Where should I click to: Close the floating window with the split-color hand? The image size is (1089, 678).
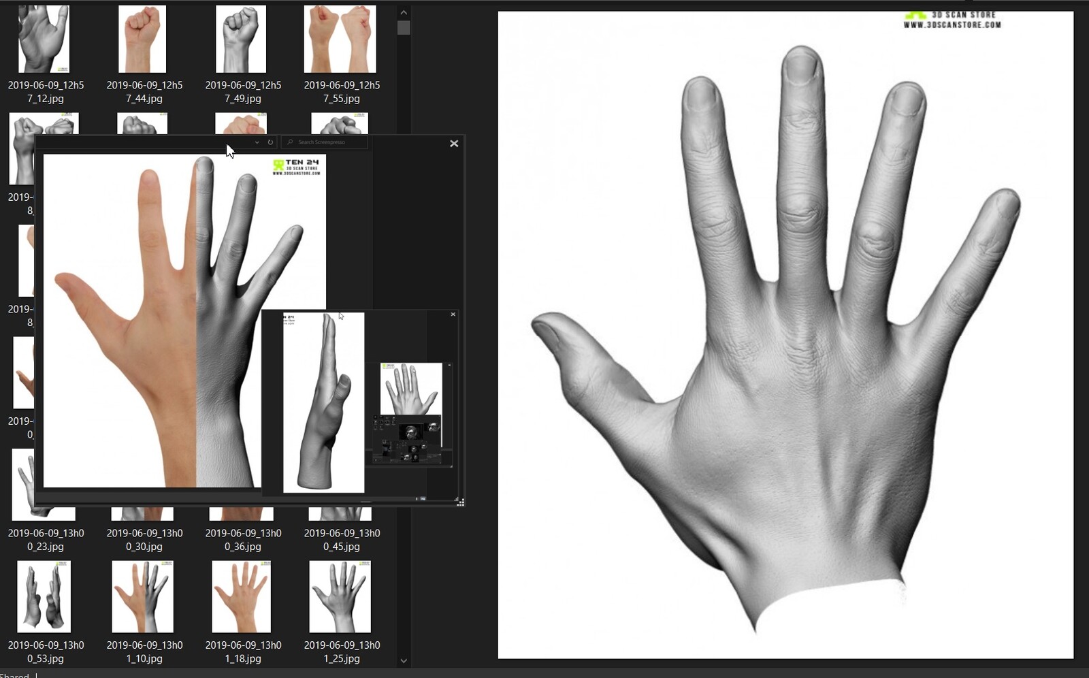(454, 144)
